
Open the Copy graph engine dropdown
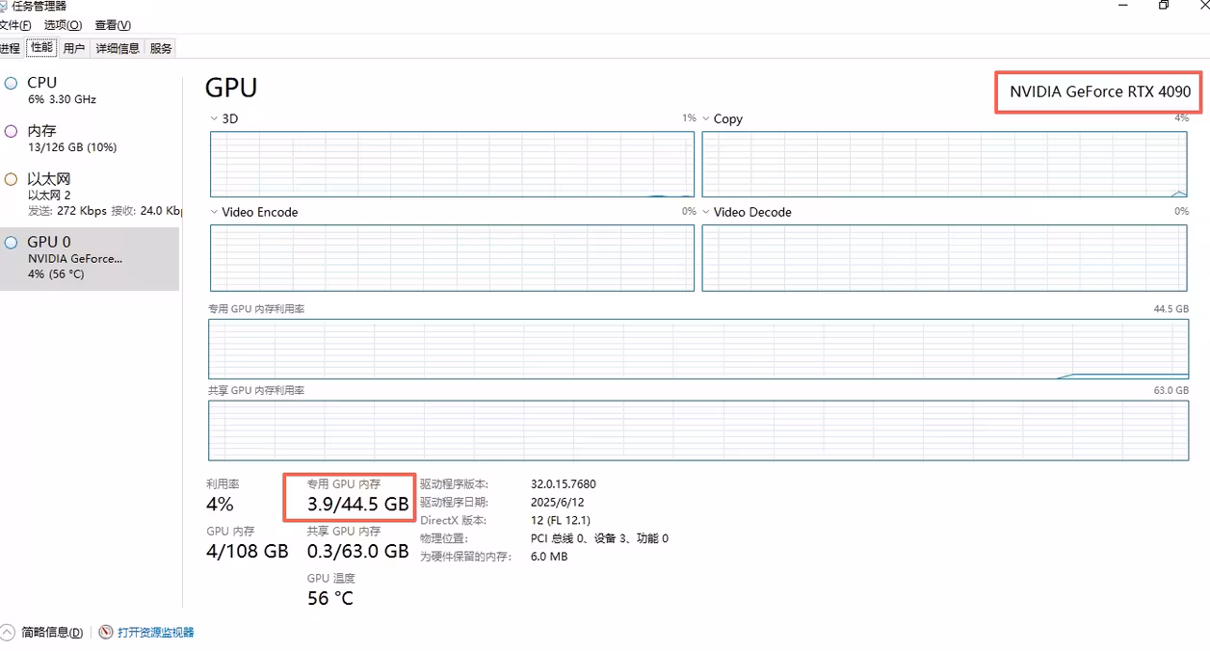(x=706, y=118)
